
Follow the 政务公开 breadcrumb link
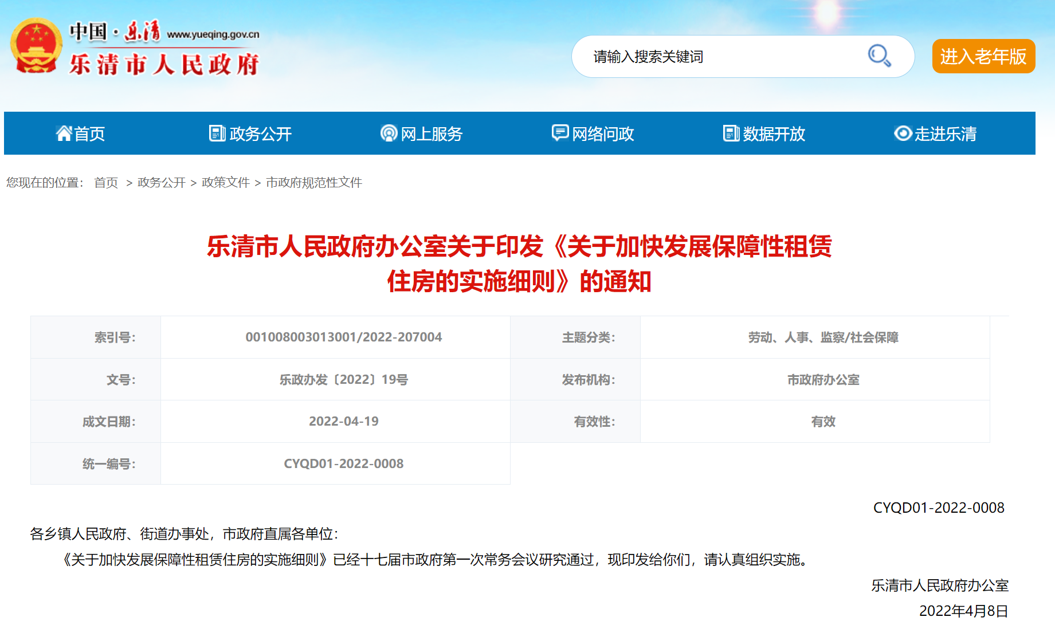161,183
